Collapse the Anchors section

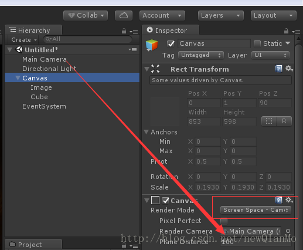[x=147, y=132]
